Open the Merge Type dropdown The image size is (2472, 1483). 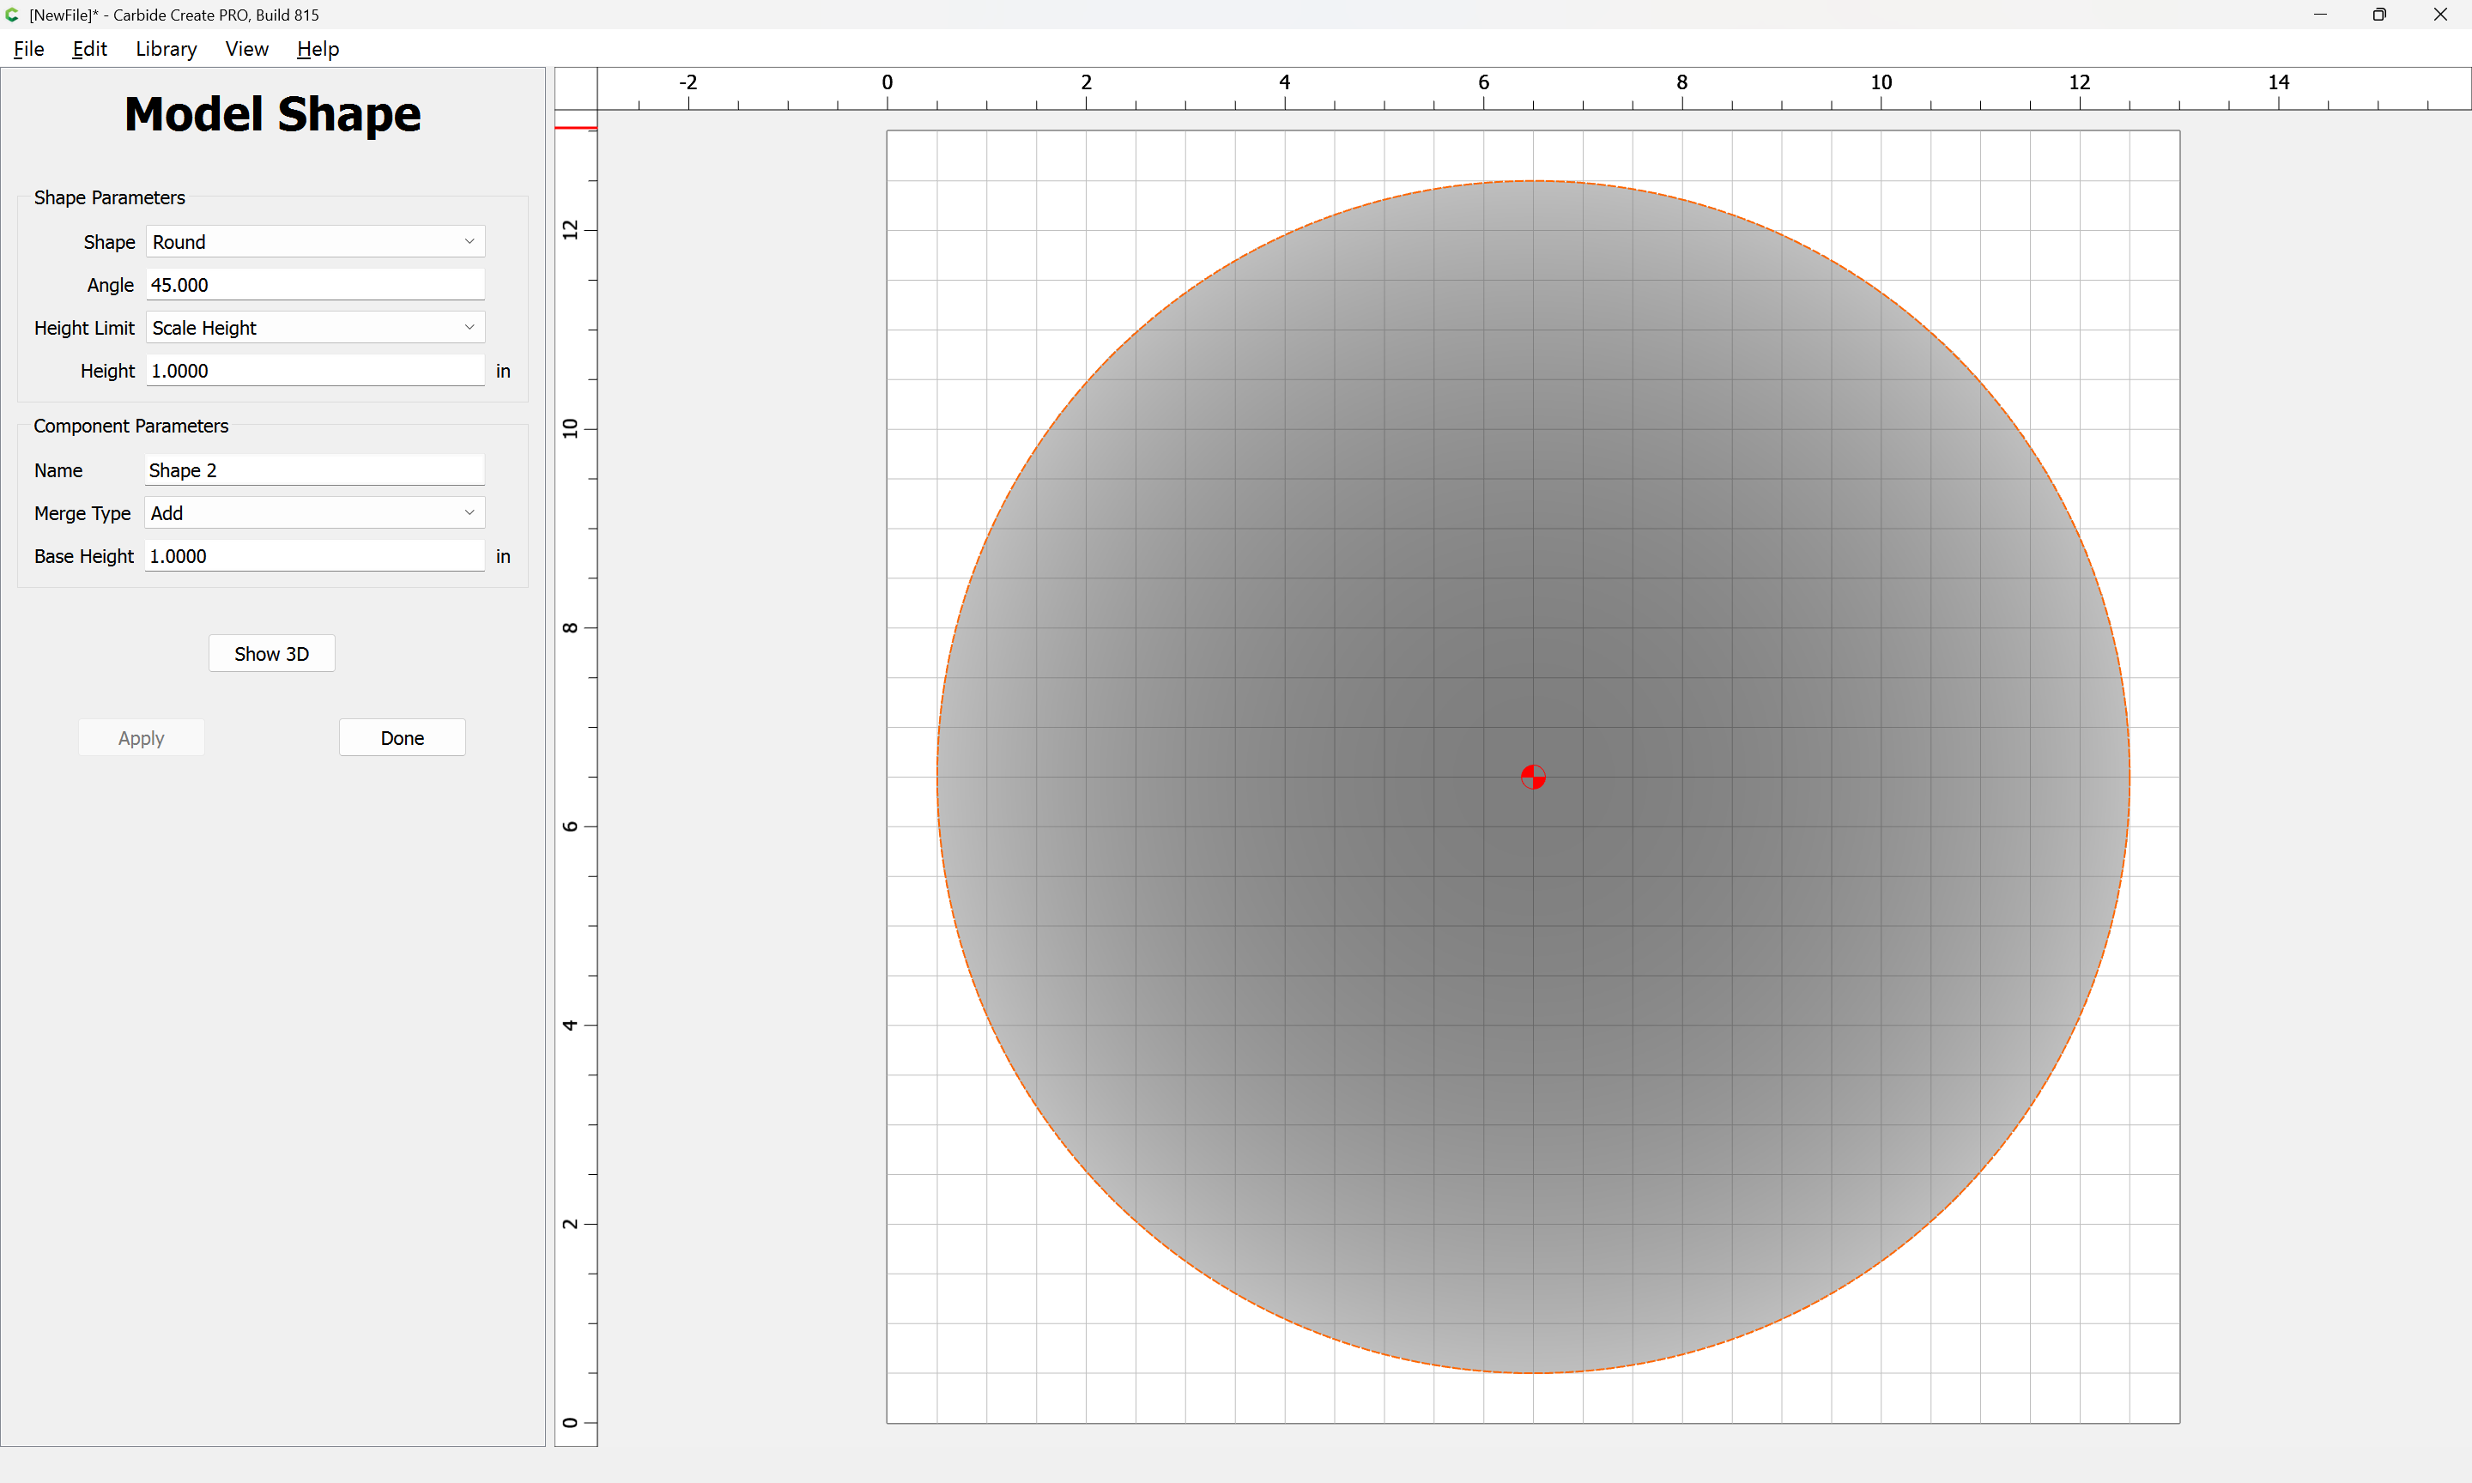[x=315, y=512]
